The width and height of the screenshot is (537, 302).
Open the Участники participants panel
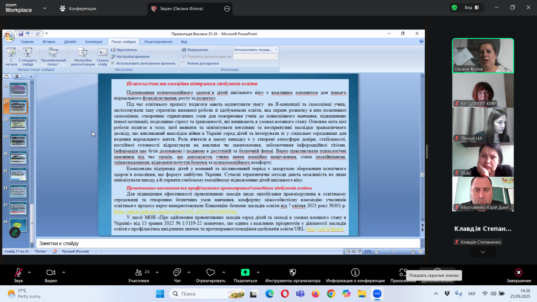pos(138,273)
